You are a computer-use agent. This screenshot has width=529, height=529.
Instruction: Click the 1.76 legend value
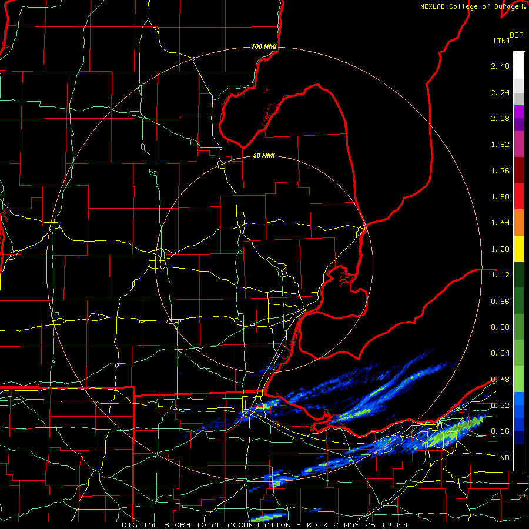click(500, 170)
